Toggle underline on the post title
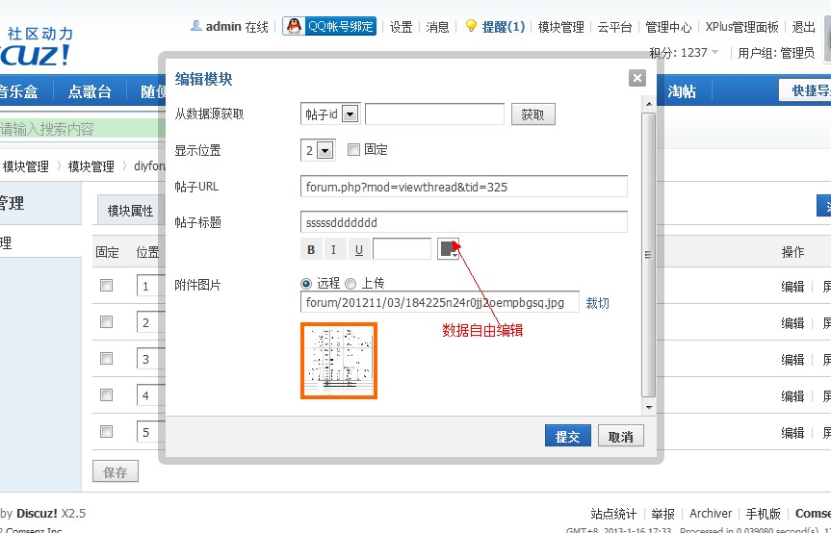Viewport: 831px width, 533px height. point(359,249)
